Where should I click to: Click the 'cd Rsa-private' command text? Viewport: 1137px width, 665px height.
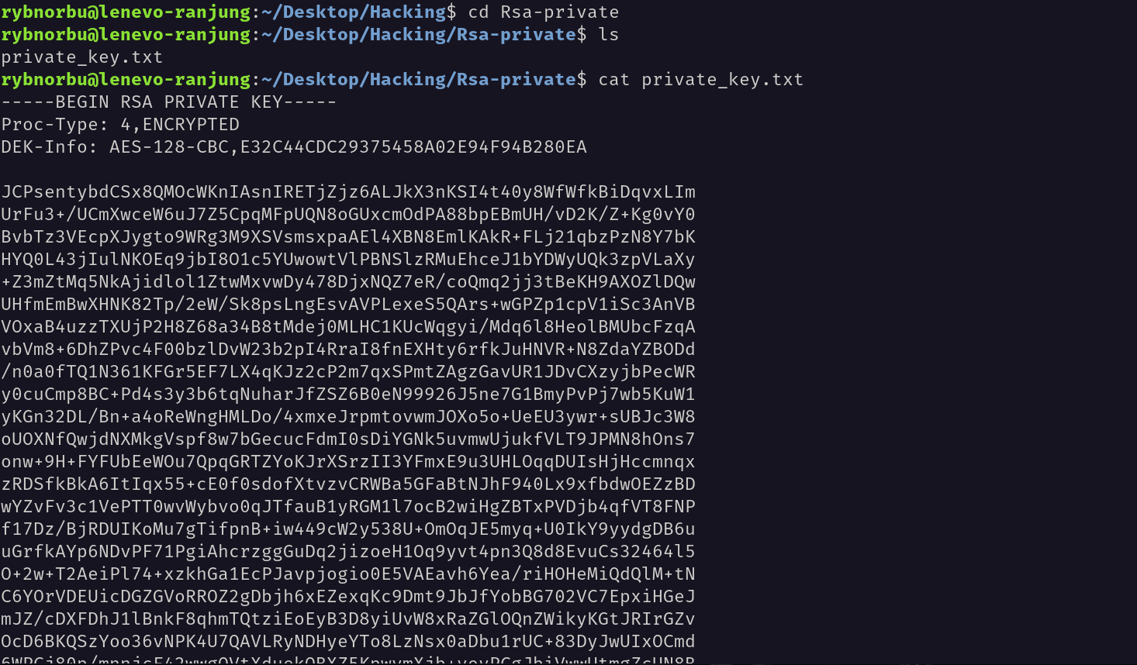544,12
